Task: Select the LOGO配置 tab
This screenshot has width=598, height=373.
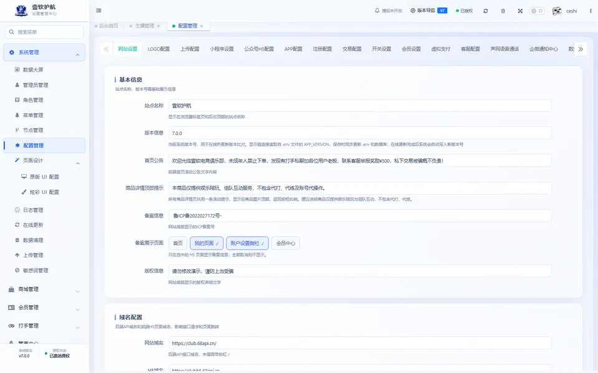Action: 159,49
